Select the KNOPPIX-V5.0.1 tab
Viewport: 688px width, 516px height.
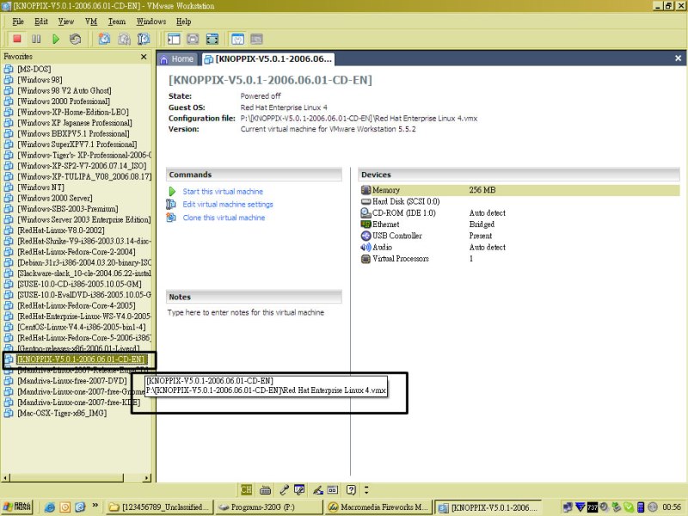pos(268,58)
